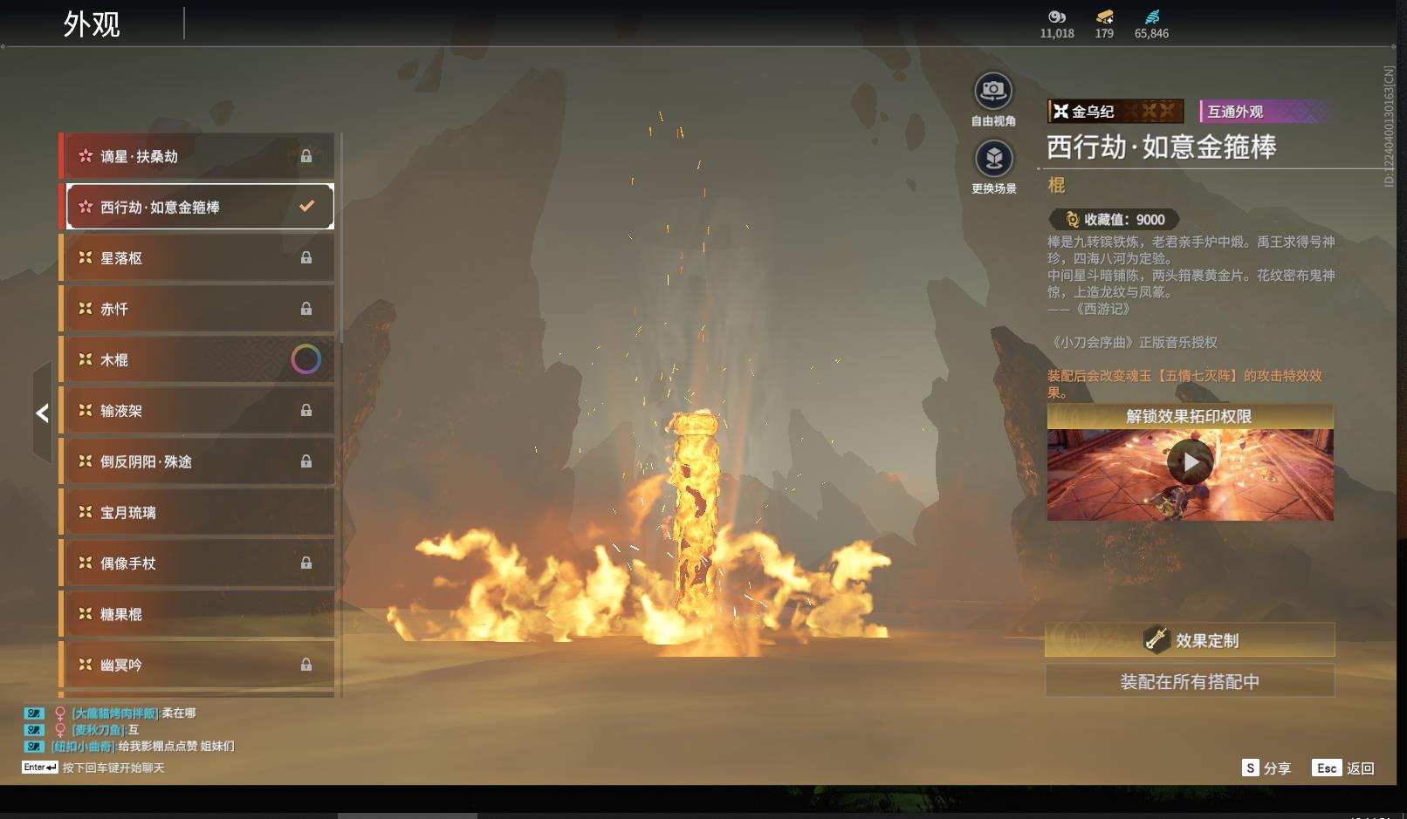Viewport: 1407px width, 819px height.
Task: Collapse the skin list with the left arrow
Action: pyautogui.click(x=42, y=413)
